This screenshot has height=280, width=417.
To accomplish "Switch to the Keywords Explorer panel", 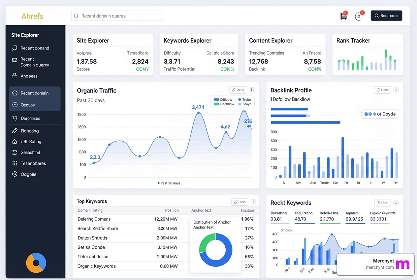I will tap(187, 40).
